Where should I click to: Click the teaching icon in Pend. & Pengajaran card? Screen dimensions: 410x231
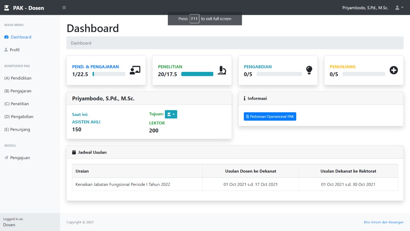click(x=135, y=70)
